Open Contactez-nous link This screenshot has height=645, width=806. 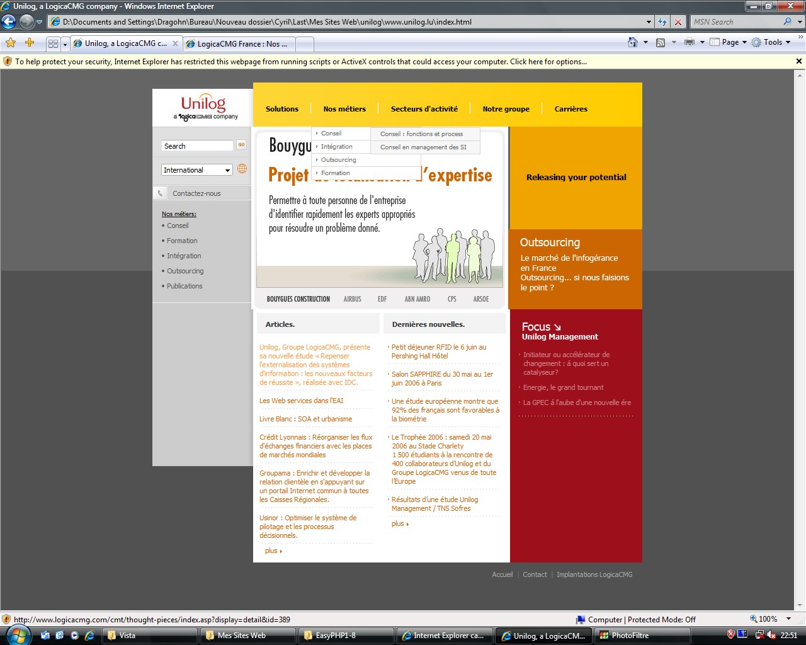(x=196, y=193)
